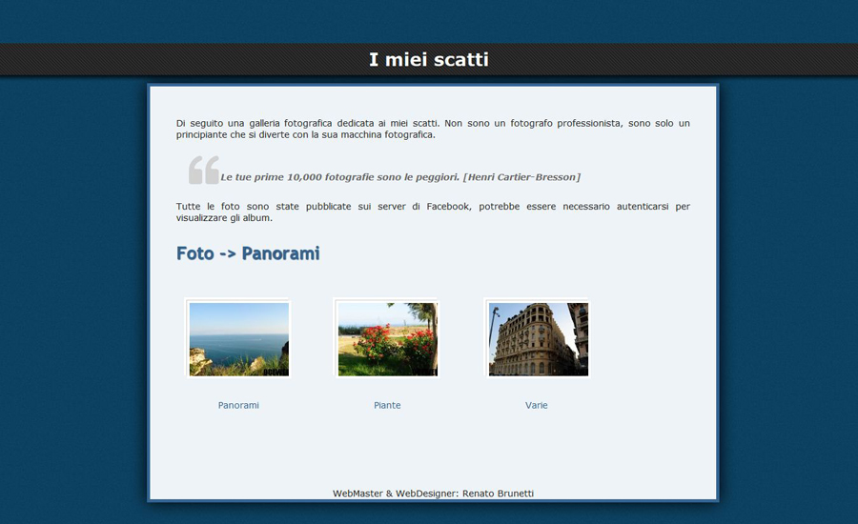The height and width of the screenshot is (524, 858).
Task: Click the Varie link
Action: click(x=536, y=405)
